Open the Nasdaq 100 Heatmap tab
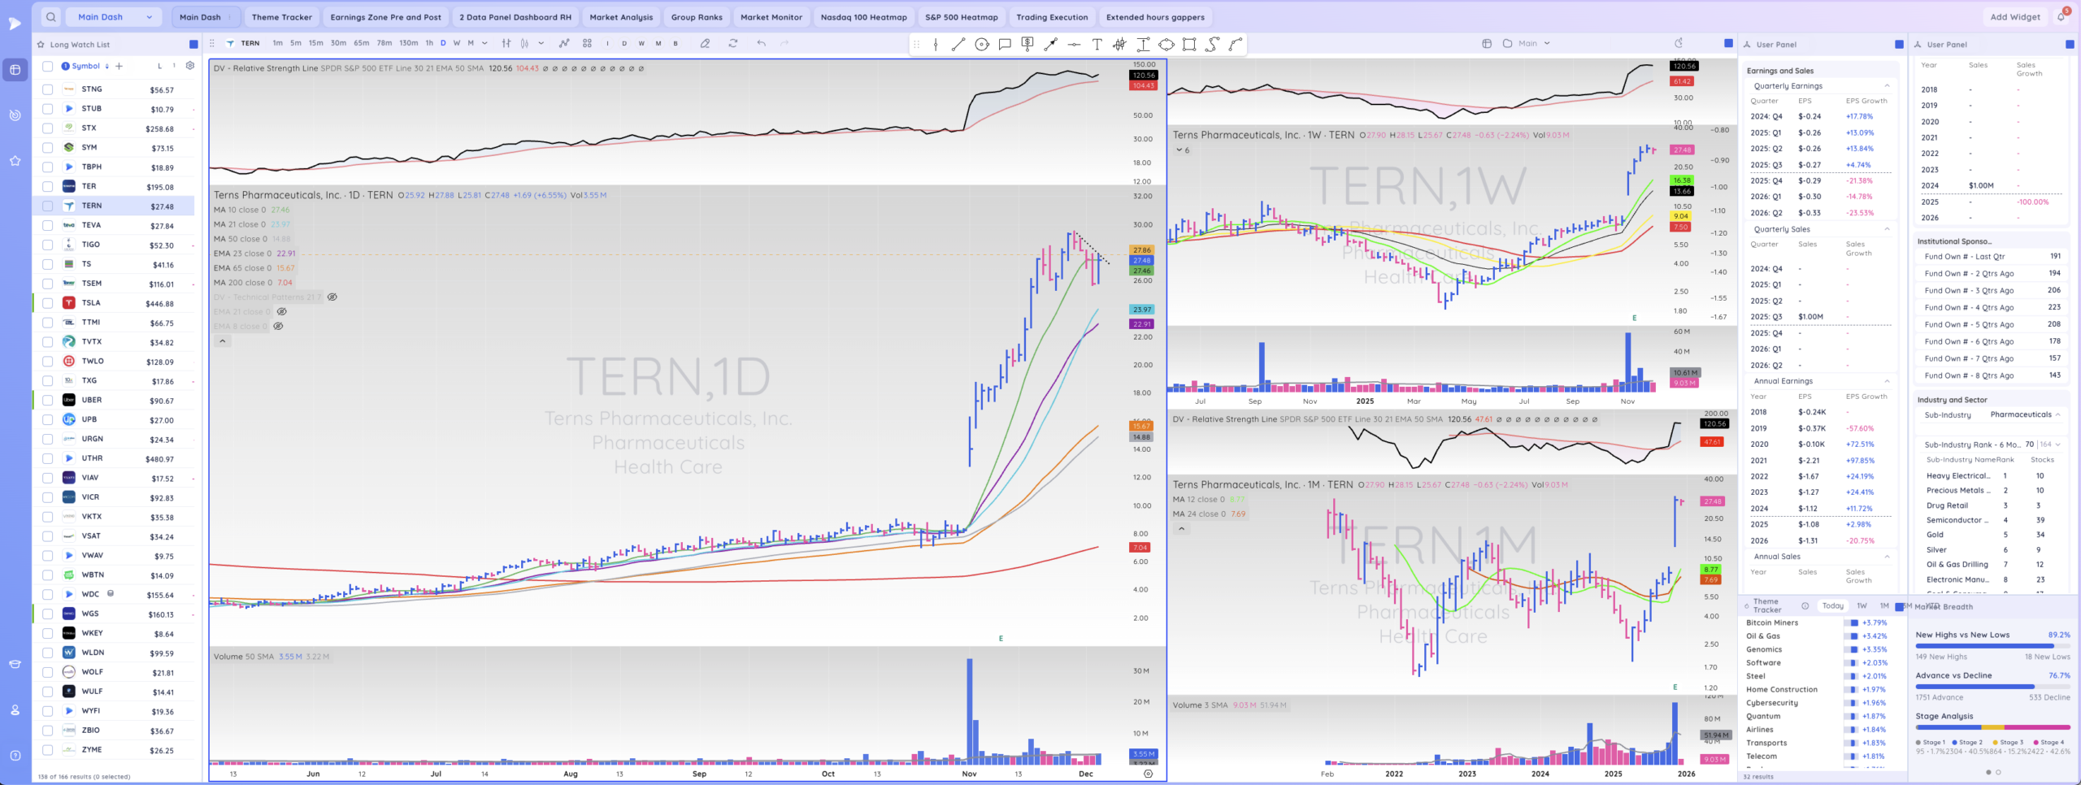This screenshot has width=2081, height=785. pos(863,17)
